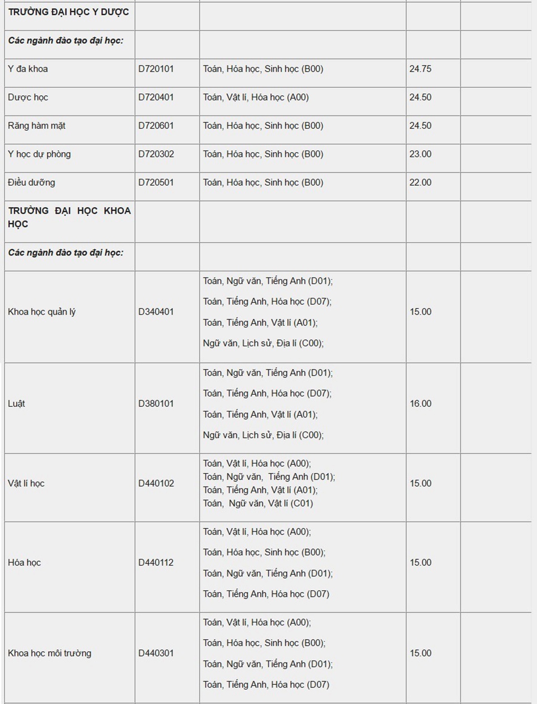Screen dimensions: 537x704
Task: Click the 23.00 score cell
Action: click(420, 154)
